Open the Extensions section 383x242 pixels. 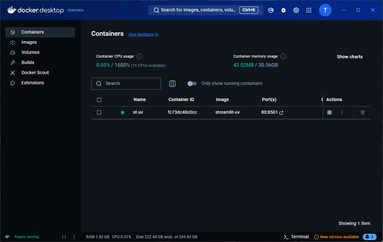33,83
